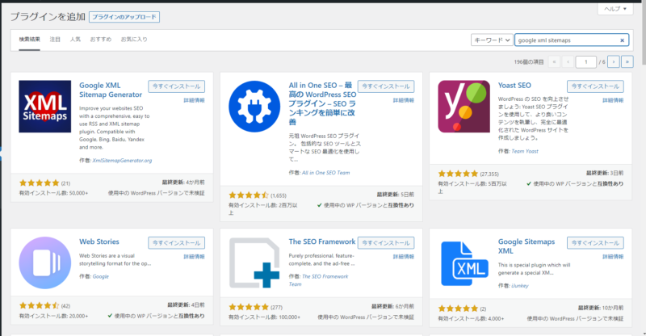
Task: Open the Google Sitemaps XML title link
Action: point(526,246)
